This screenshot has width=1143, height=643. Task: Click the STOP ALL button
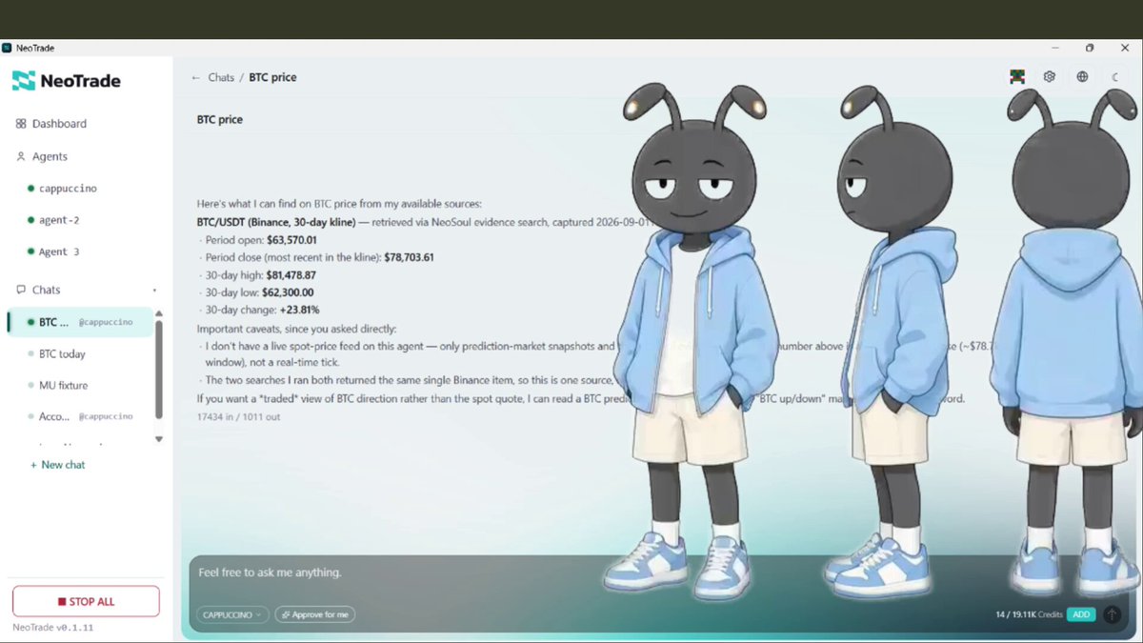coord(86,601)
